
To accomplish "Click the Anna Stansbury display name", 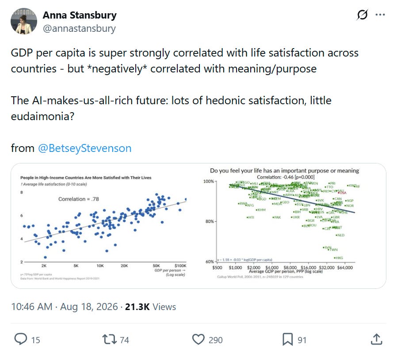I will 80,15.
